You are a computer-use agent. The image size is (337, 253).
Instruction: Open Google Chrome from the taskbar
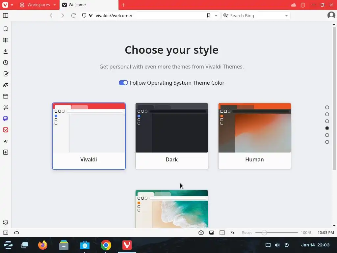(106, 245)
